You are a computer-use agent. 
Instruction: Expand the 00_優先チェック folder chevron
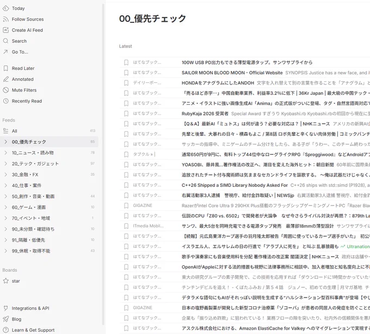[x=5, y=142]
